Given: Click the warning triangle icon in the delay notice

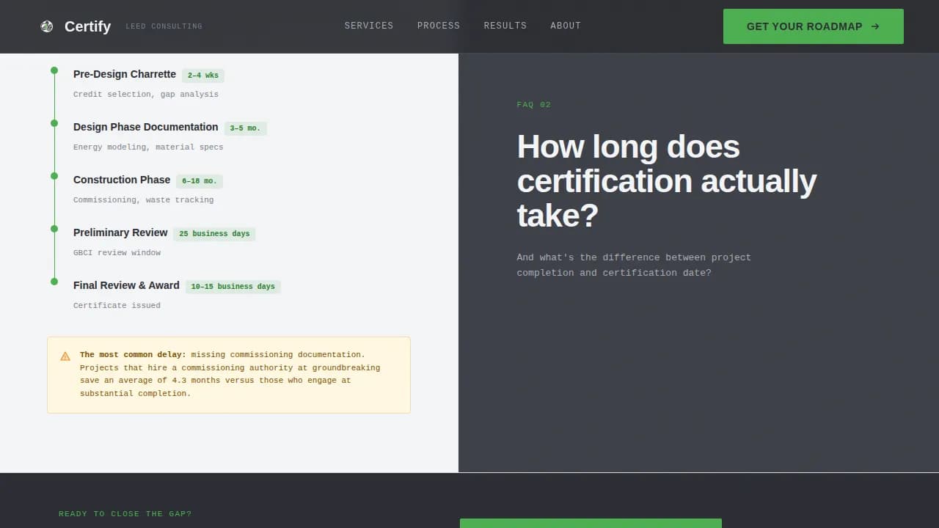Looking at the screenshot, I should coord(65,356).
